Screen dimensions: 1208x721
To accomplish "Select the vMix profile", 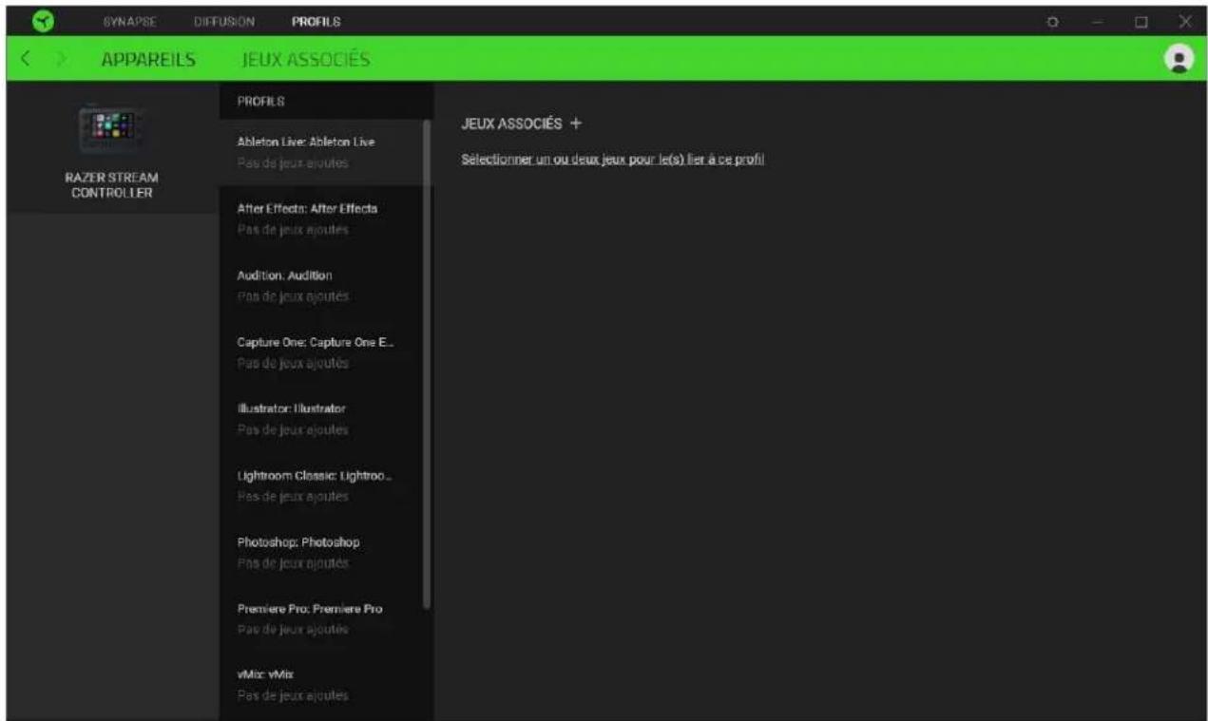I will coord(323,686).
